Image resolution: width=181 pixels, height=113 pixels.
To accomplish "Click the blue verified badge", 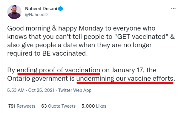I will coord(61,9).
